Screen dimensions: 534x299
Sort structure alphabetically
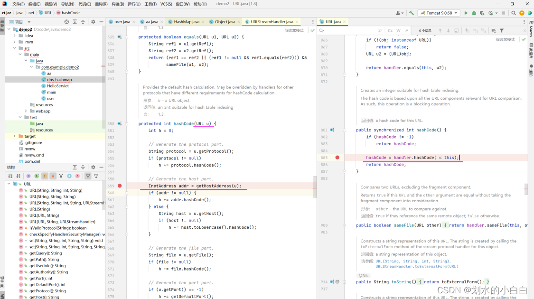tap(19, 176)
